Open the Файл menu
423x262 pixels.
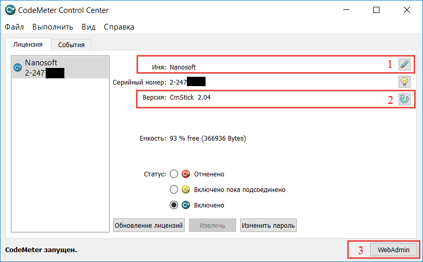pyautogui.click(x=15, y=27)
